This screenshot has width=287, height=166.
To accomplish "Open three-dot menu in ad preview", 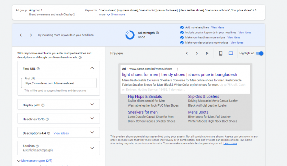I will (177, 69).
